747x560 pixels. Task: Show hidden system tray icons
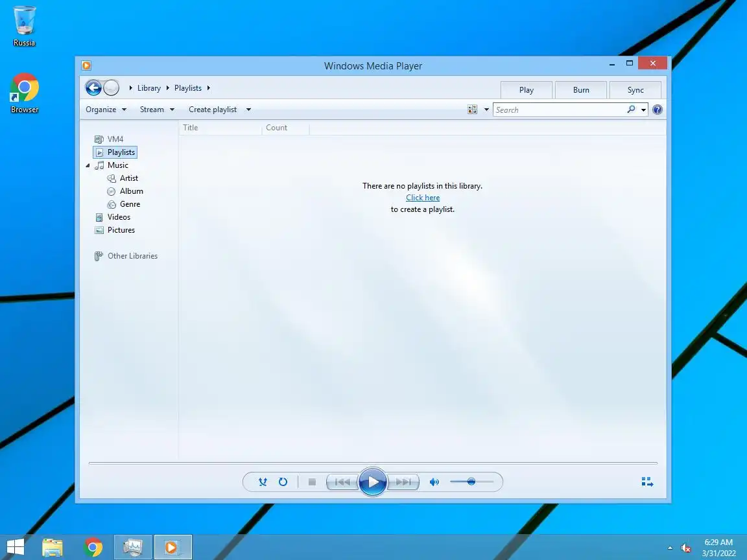pyautogui.click(x=670, y=548)
